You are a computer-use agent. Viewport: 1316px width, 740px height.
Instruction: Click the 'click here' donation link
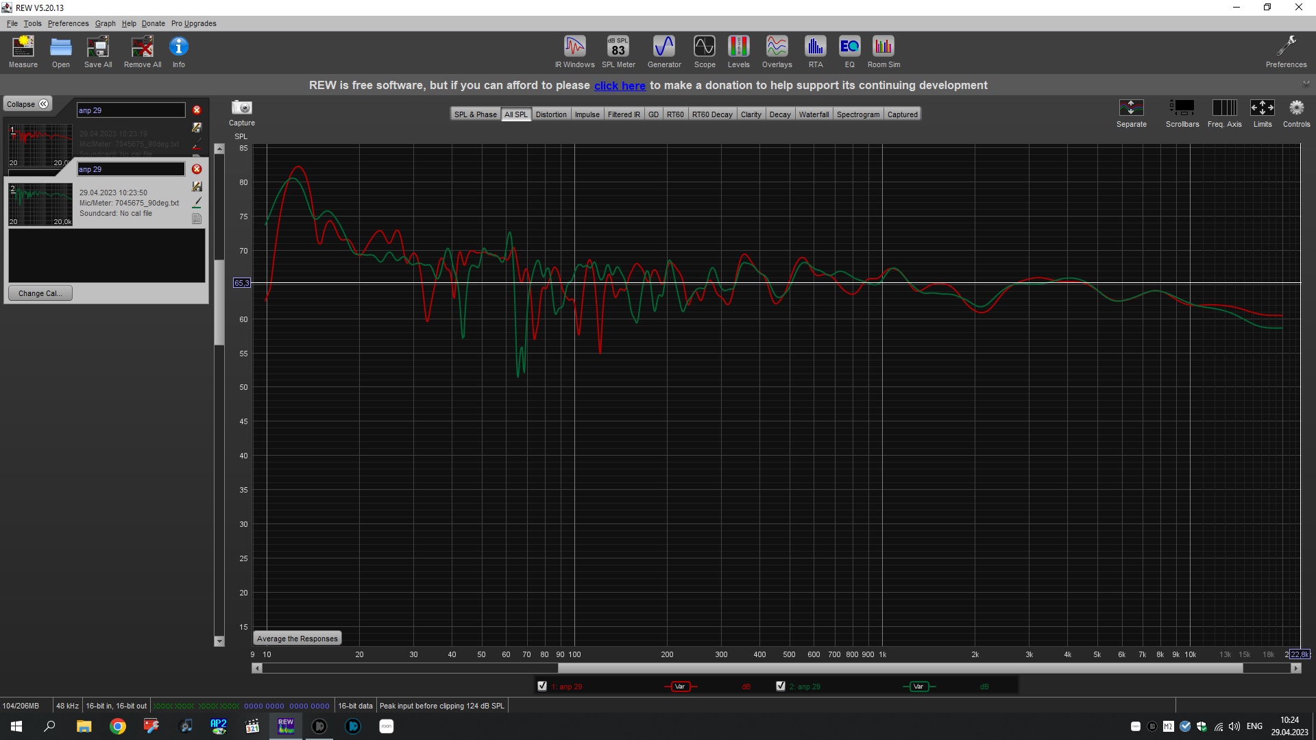click(x=620, y=86)
